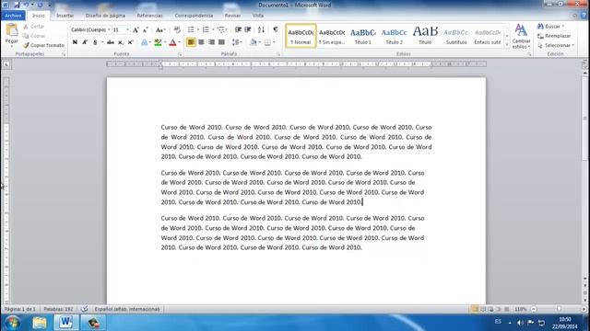Click the sort icon
Viewport: 590px width, 331px height.
click(261, 29)
